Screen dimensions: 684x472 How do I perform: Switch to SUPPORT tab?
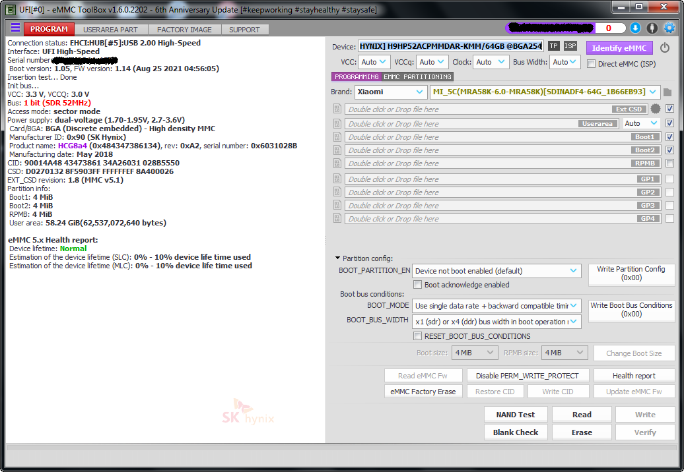(244, 30)
